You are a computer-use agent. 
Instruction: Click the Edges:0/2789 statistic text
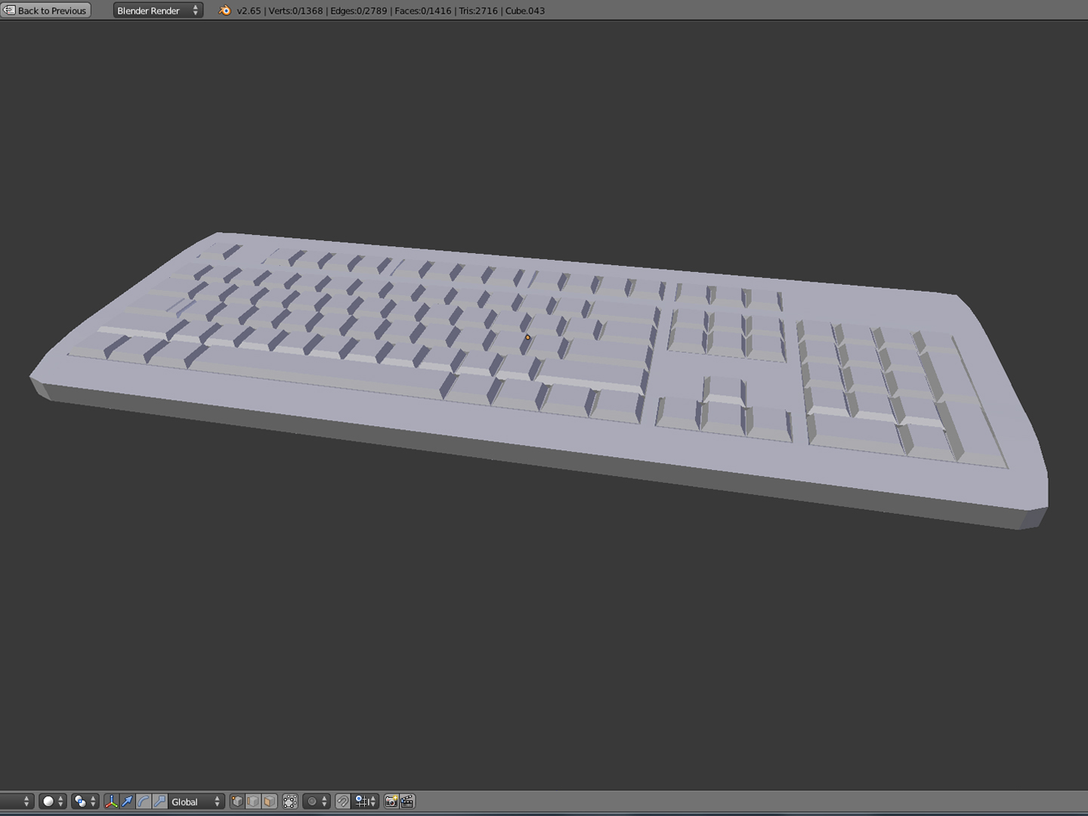358,11
